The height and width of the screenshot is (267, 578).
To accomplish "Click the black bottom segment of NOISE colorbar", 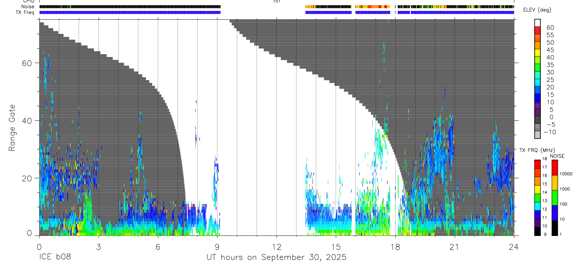I will (x=555, y=228).
